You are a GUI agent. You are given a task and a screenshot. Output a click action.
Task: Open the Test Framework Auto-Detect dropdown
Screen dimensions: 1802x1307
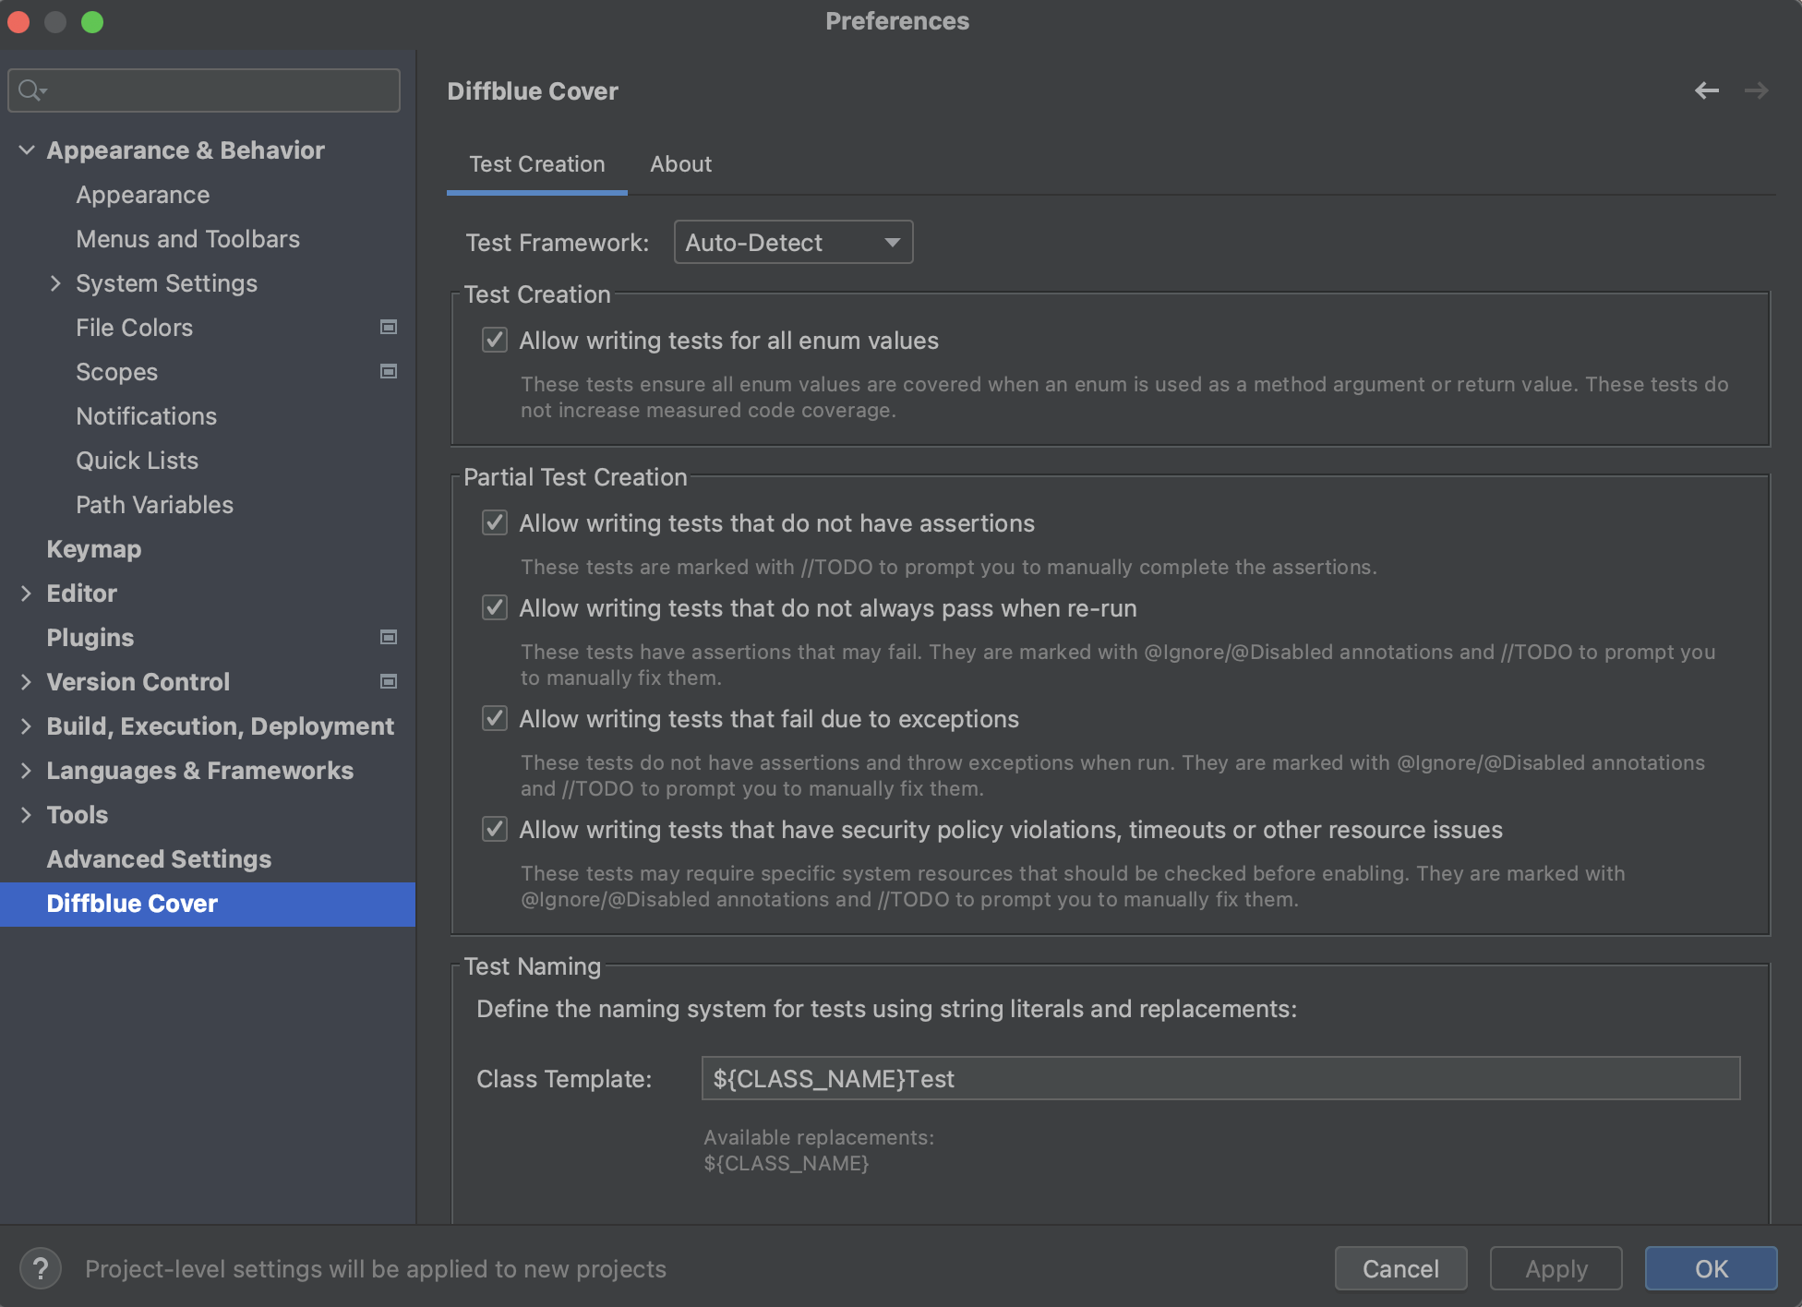[793, 243]
